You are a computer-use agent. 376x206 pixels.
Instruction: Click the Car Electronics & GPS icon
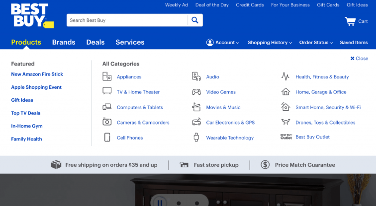[196, 122]
